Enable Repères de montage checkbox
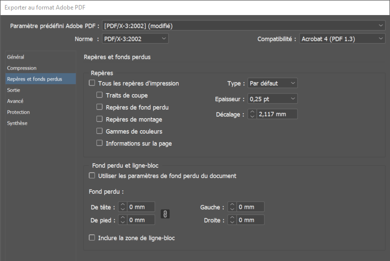390x261 pixels. [100, 119]
